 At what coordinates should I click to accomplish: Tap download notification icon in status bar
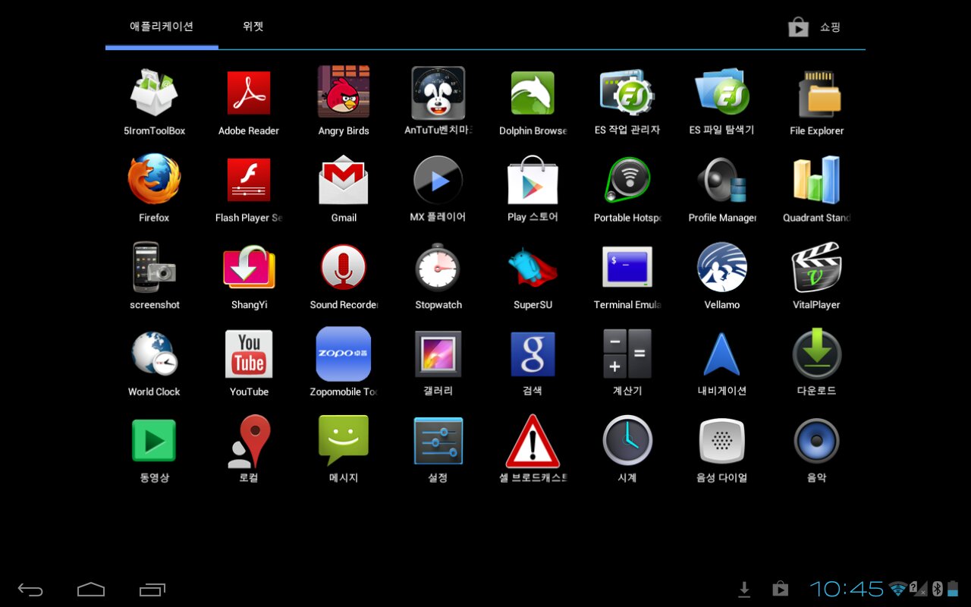point(745,589)
